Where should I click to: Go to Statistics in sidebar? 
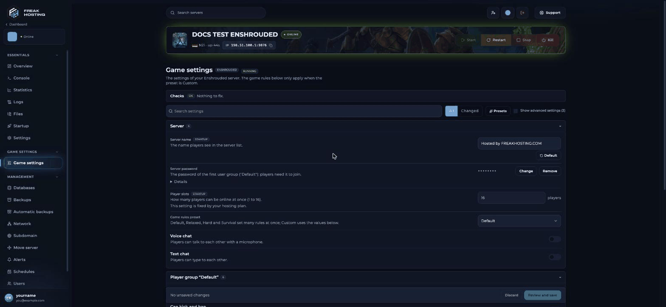pos(23,90)
